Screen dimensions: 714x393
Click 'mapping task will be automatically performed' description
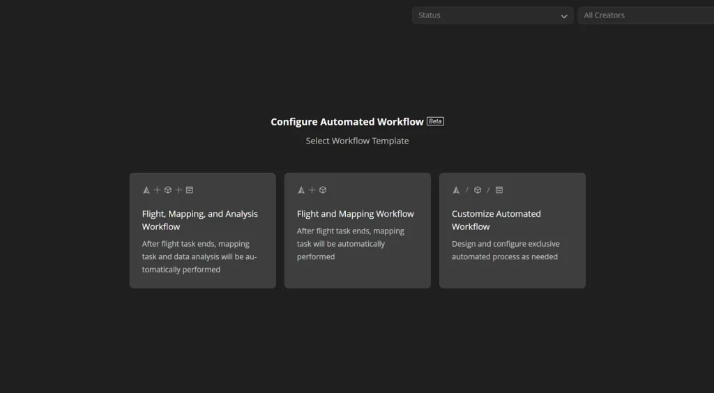click(351, 244)
